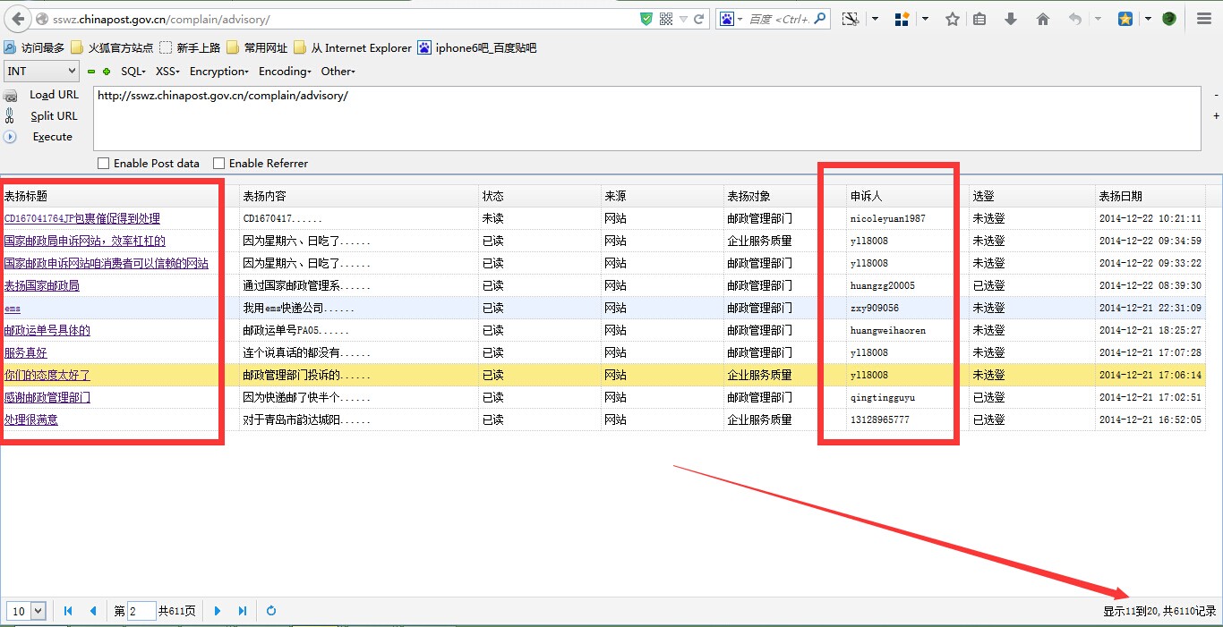1223x627 pixels.
Task: Open the XSS menu in HackBar
Action: coord(167,72)
